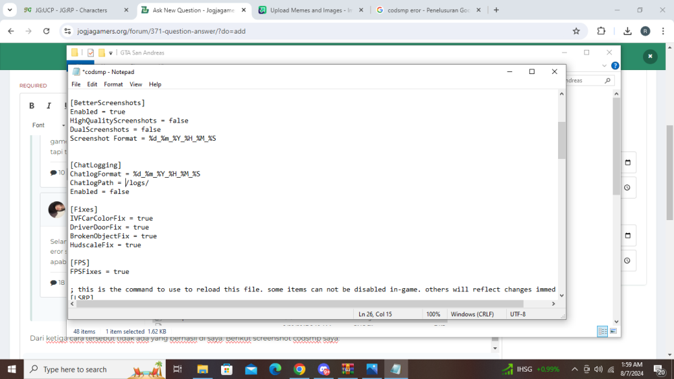Go forward in browser history
674x379 pixels.
(x=28, y=31)
